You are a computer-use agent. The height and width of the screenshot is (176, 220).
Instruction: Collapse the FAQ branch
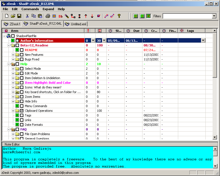coord(9,129)
